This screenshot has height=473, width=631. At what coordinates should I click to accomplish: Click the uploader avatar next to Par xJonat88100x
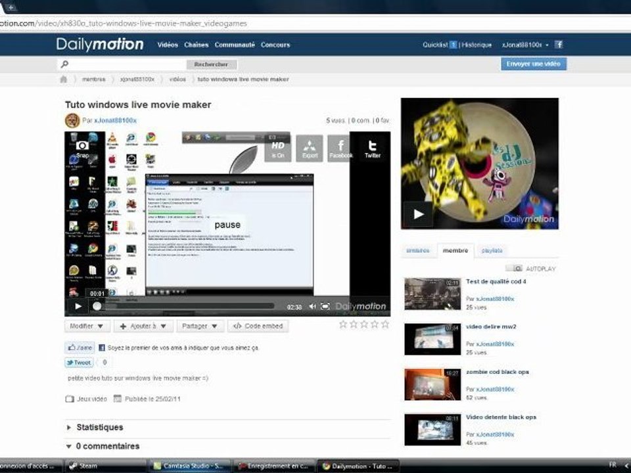coord(72,120)
